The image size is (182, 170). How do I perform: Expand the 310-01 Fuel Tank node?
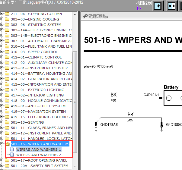coord(2,46)
